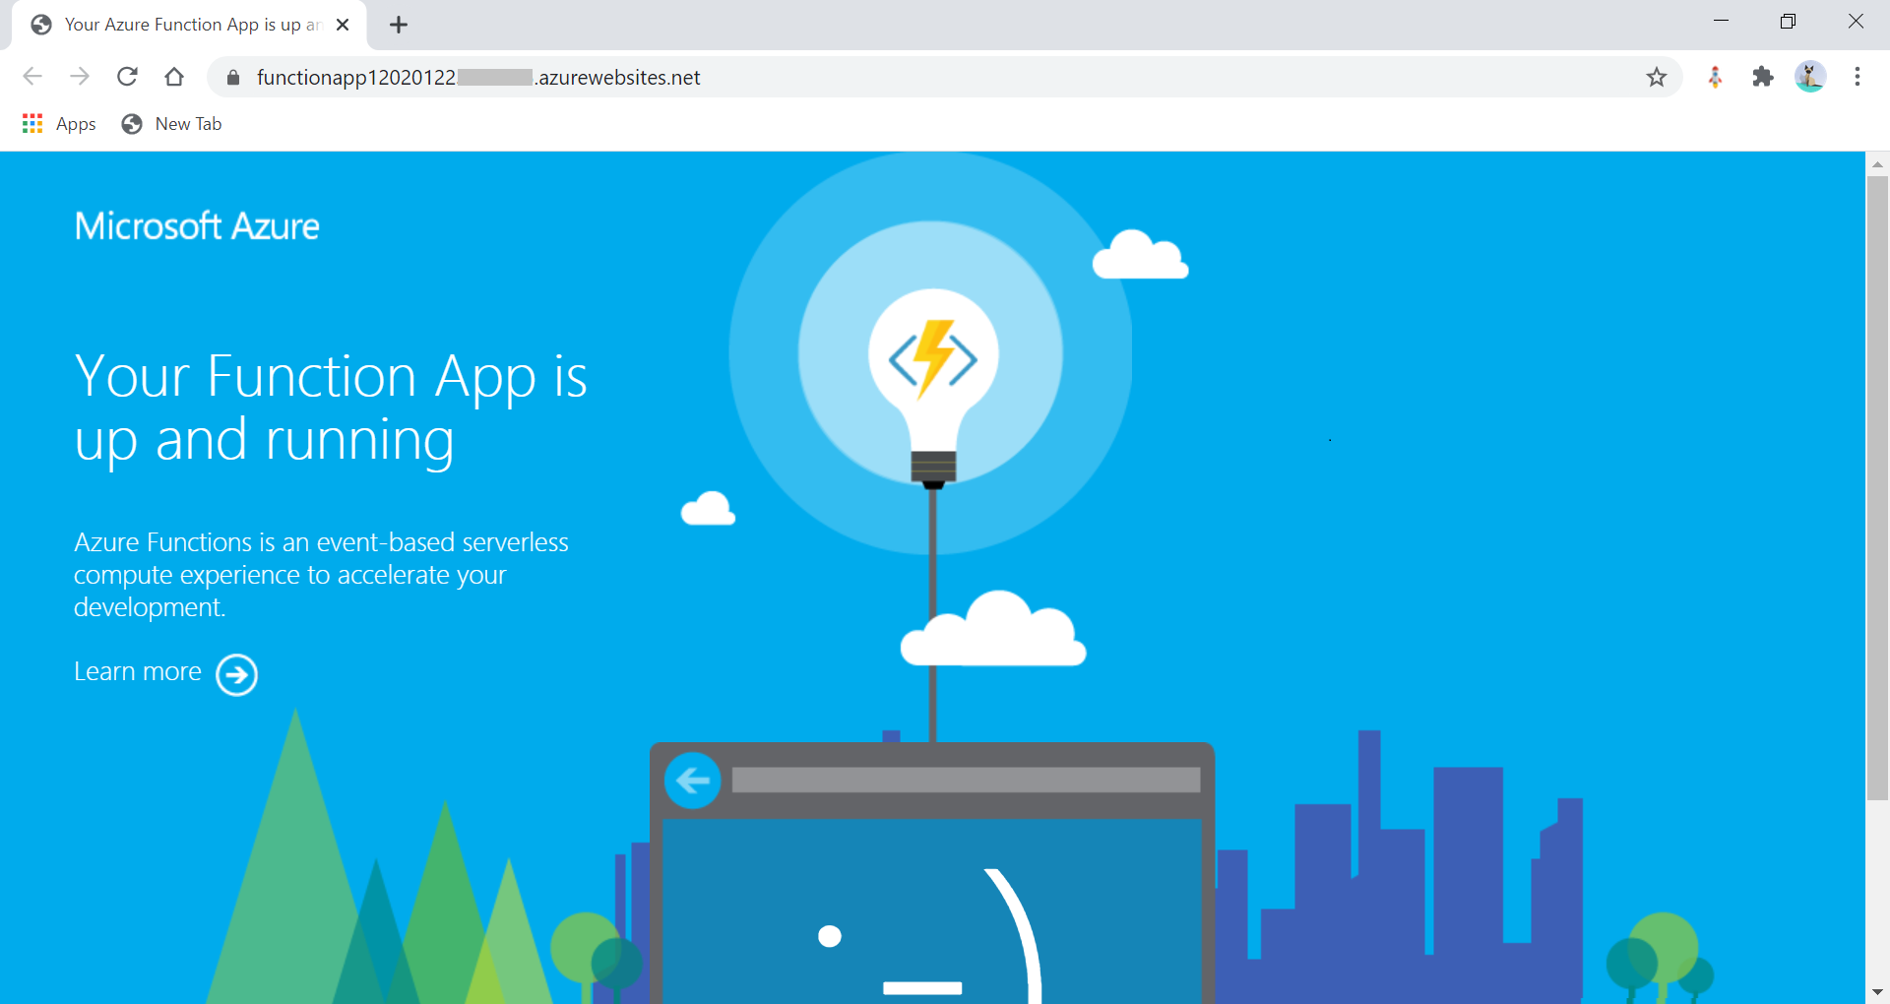The height and width of the screenshot is (1004, 1890).
Task: Follow the Learn more link
Action: tap(138, 671)
